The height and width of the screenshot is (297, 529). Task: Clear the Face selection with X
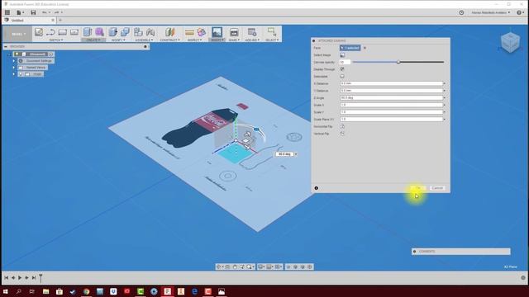[365, 48]
